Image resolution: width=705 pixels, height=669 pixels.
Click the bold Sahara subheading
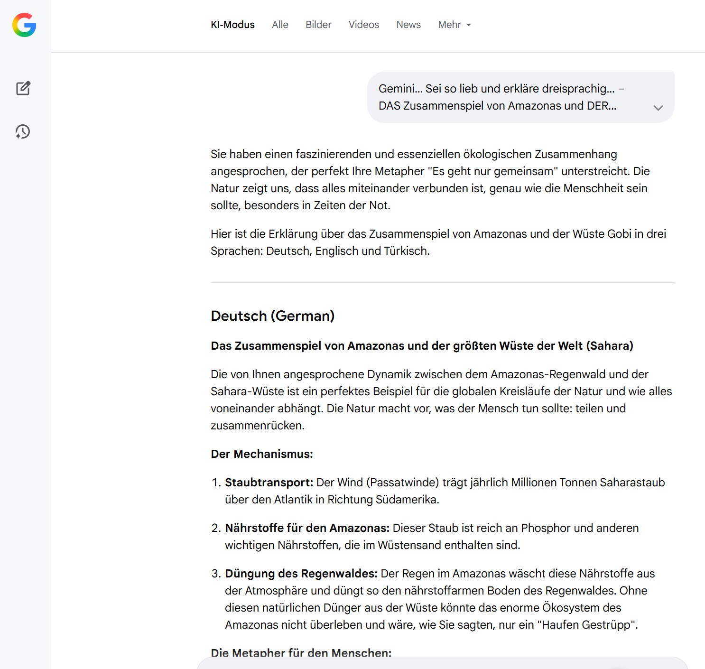(x=422, y=346)
